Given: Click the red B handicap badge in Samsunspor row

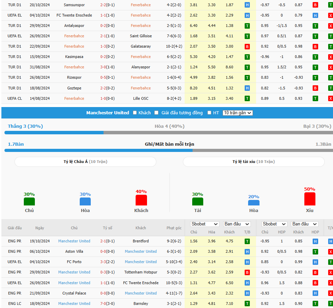Looking at the screenshot, I should click(315, 5).
